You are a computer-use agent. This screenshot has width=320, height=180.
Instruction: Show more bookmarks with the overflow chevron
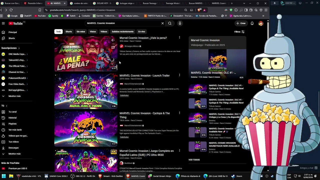pyautogui.click(x=263, y=16)
